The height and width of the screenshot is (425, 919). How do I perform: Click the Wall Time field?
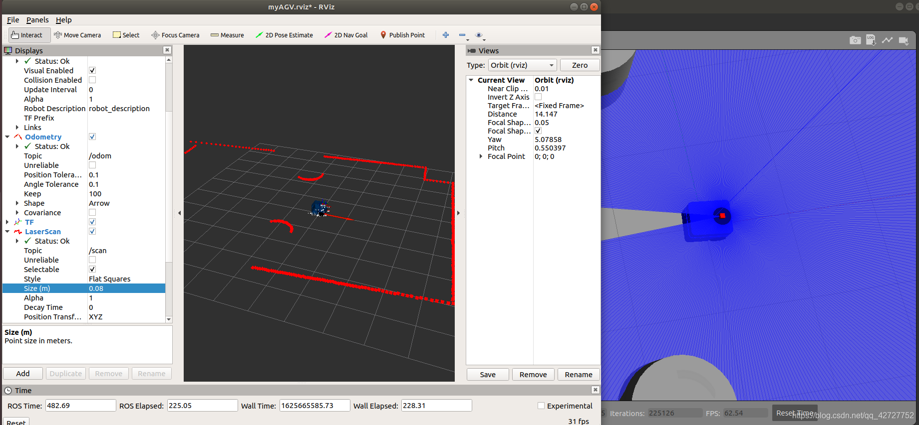coord(314,406)
